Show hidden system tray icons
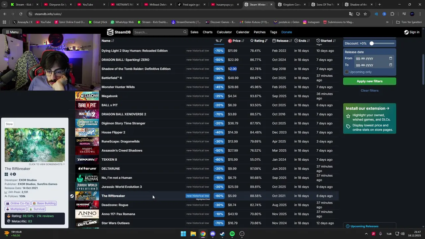 [x=366, y=234]
